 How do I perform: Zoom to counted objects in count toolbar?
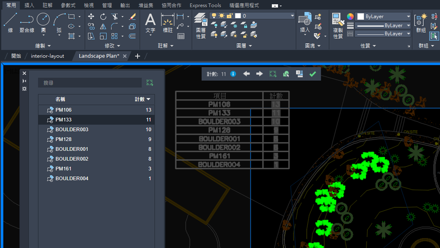(x=273, y=74)
